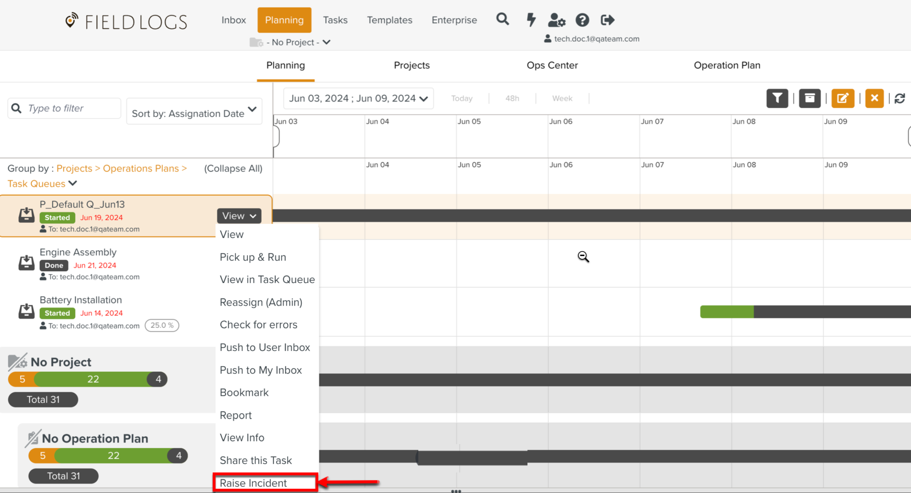The width and height of the screenshot is (911, 493).
Task: Select Raise Incident from the menu
Action: 253,483
